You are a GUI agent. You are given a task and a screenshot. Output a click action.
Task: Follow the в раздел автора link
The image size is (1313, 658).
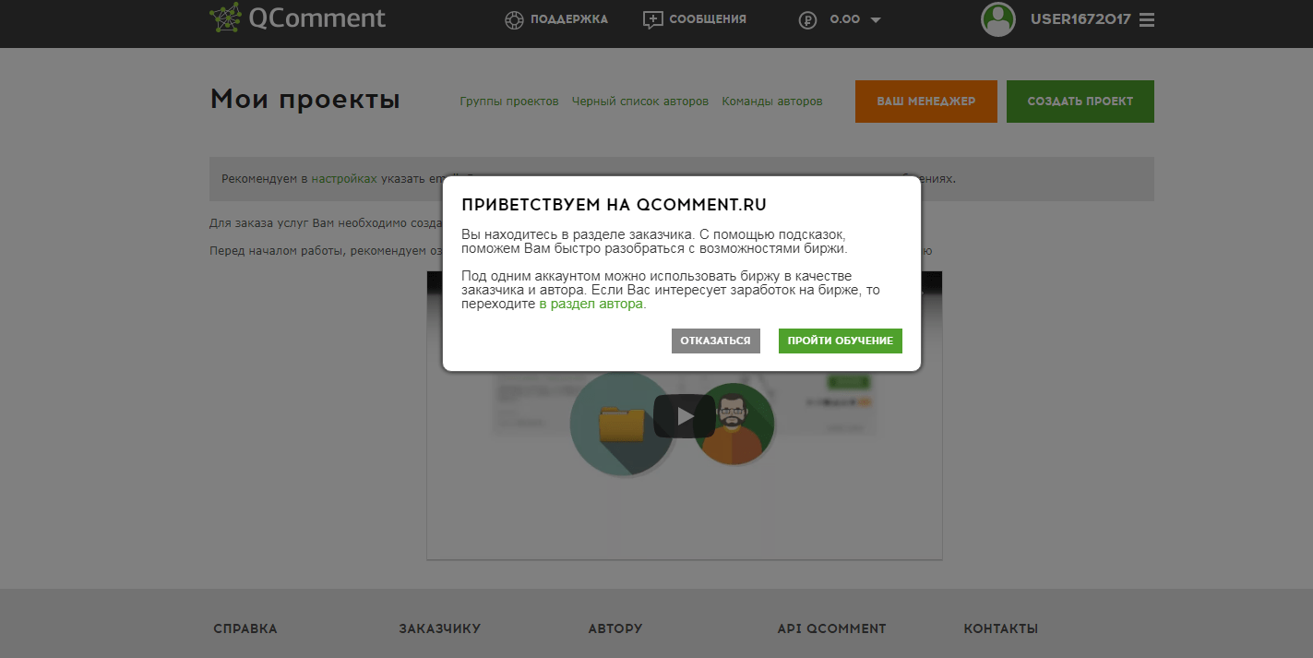pyautogui.click(x=591, y=304)
